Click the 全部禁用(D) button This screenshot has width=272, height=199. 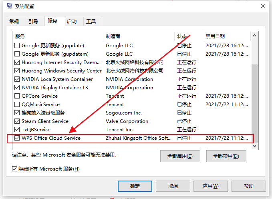(226, 156)
